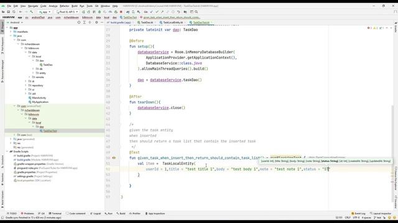Screen dimensions: 398x223
Task: Click Git commit checkmark icon
Action: [157, 12]
